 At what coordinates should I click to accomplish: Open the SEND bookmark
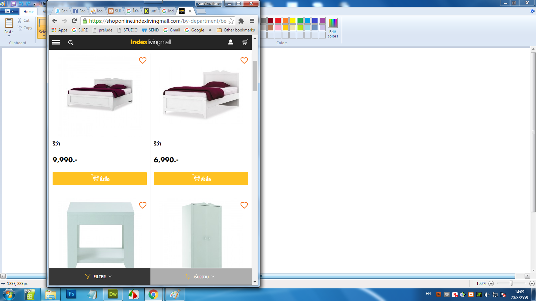(150, 30)
